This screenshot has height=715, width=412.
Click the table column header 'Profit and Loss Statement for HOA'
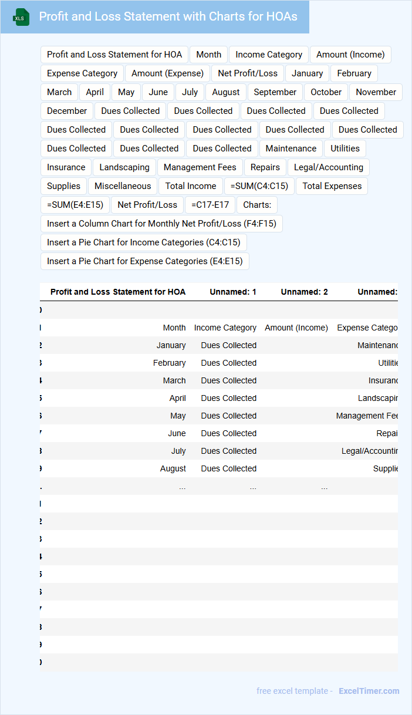tap(118, 292)
